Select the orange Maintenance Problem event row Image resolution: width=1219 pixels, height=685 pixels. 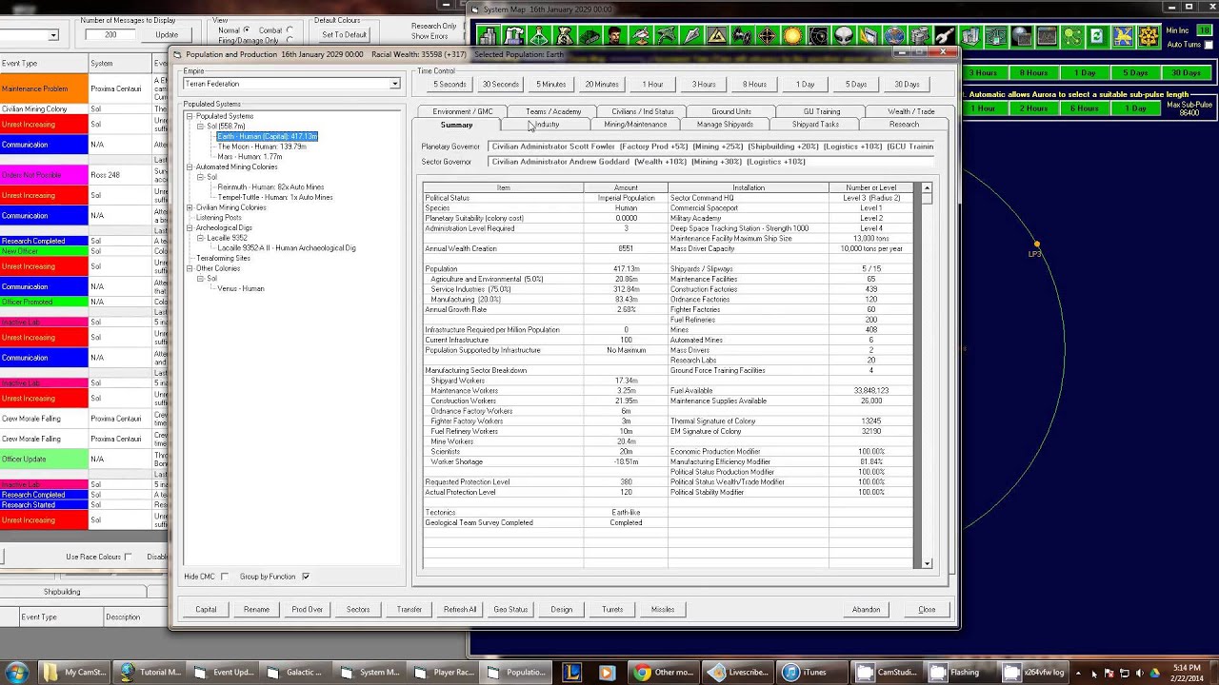coord(44,88)
